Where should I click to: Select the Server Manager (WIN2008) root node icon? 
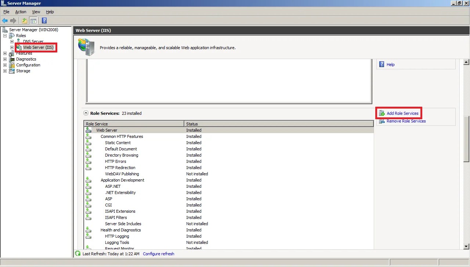(5, 30)
